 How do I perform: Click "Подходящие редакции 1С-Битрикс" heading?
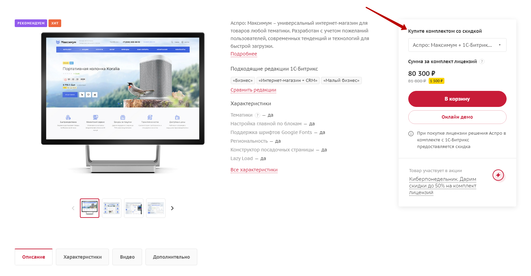(x=274, y=69)
